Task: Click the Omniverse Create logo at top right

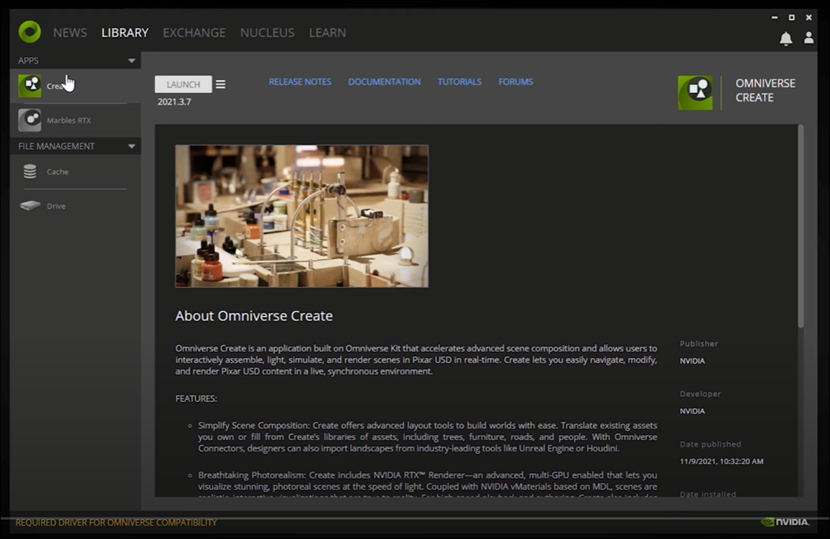Action: 695,93
